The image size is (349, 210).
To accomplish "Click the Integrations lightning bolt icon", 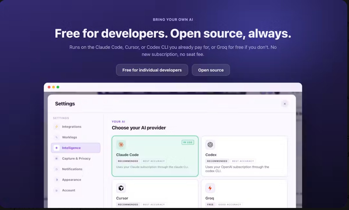I will (x=56, y=127).
